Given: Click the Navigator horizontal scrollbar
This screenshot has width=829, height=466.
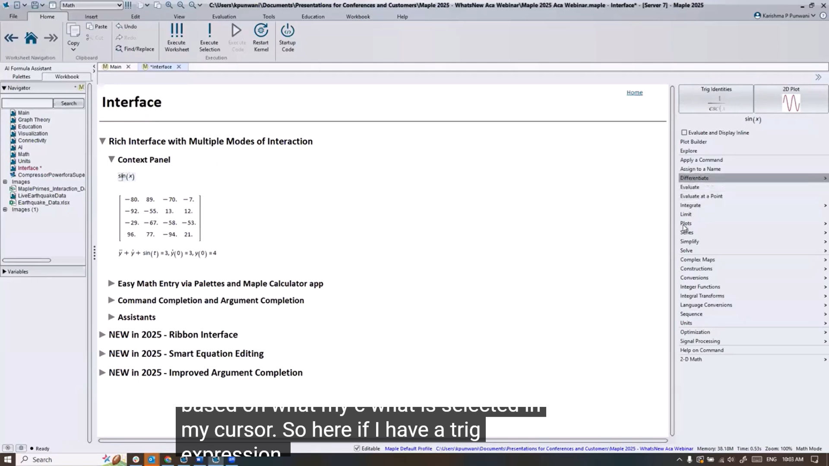Looking at the screenshot, I should pyautogui.click(x=27, y=260).
